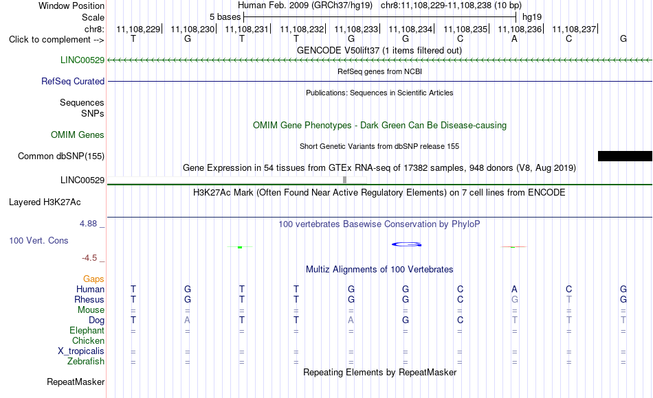Click the H3K27Ac Mark track title

pos(379,193)
